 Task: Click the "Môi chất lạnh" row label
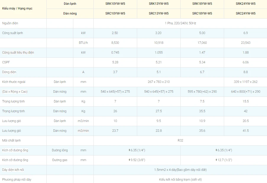point(12,140)
